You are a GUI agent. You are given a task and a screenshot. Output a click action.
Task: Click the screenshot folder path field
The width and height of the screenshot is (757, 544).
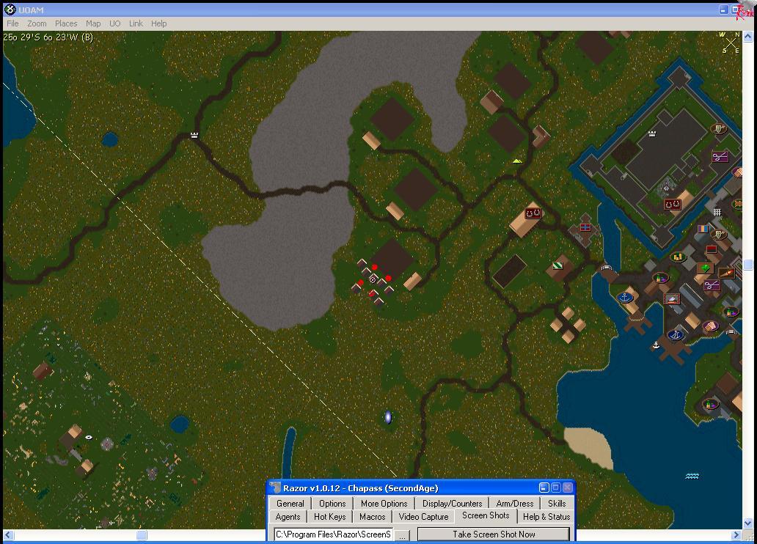click(333, 535)
